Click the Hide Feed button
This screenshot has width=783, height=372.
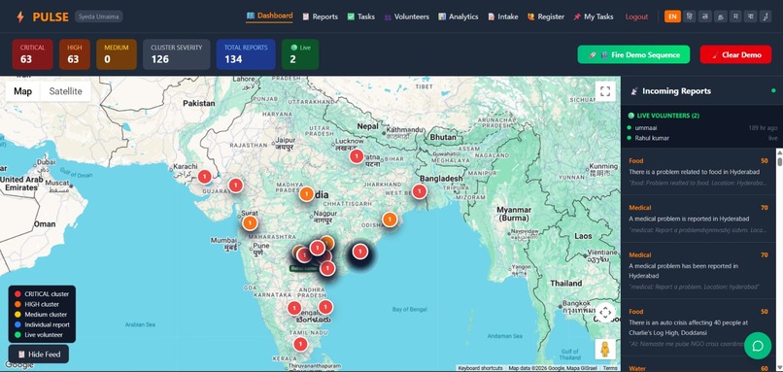coord(39,354)
